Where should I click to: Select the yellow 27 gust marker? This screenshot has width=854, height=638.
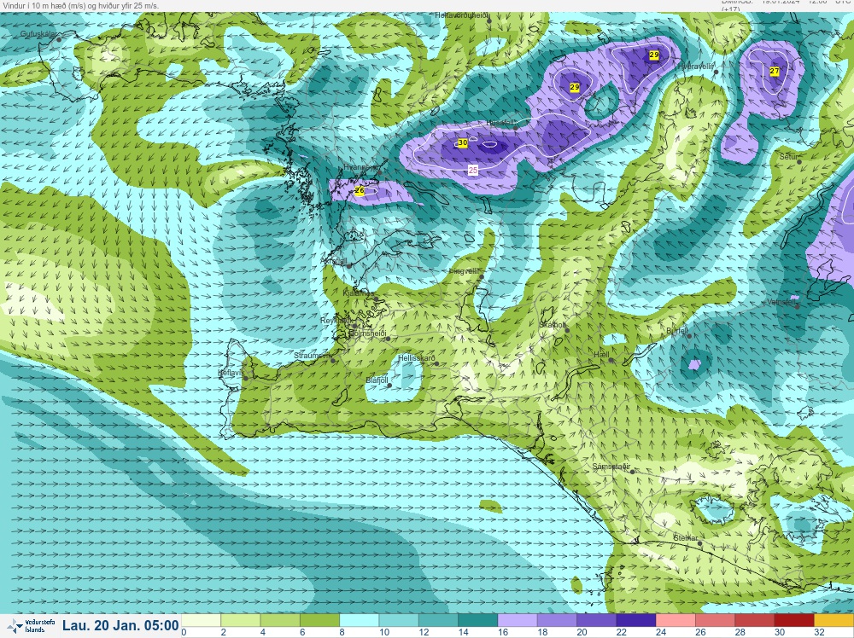(774, 72)
